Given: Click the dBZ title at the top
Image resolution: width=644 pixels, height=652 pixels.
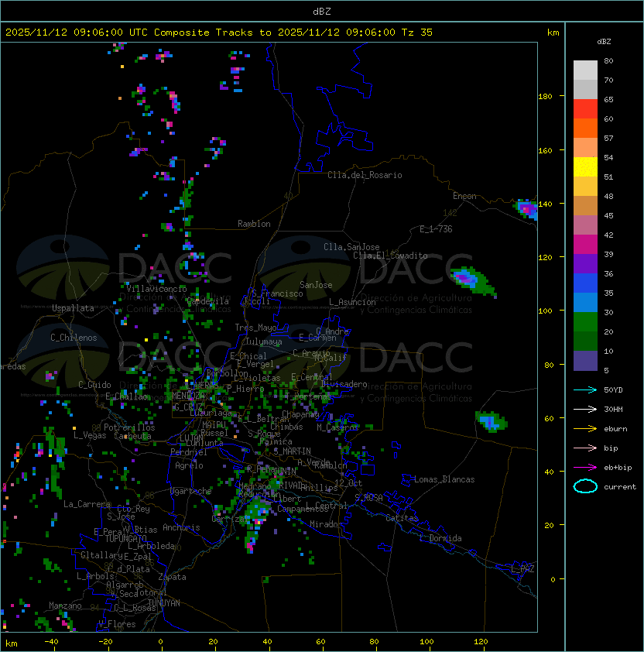Looking at the screenshot, I should point(322,11).
